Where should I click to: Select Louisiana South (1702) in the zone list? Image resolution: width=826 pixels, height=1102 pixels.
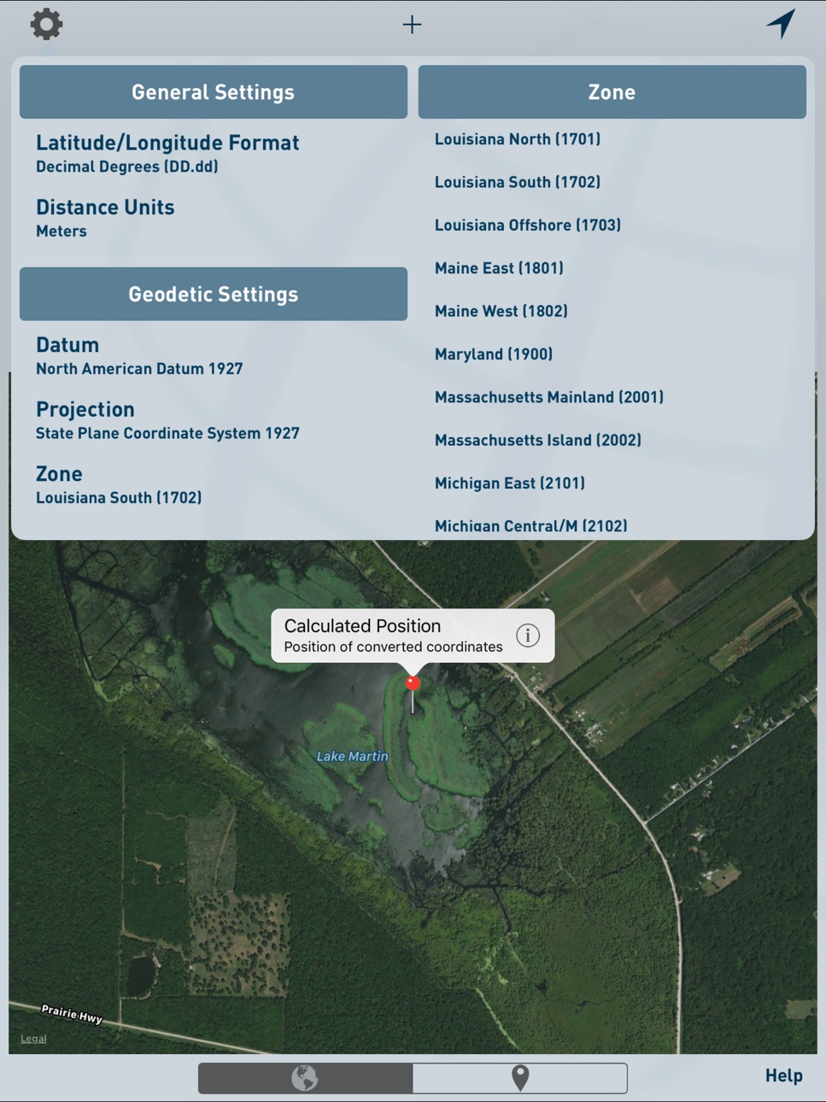point(518,182)
